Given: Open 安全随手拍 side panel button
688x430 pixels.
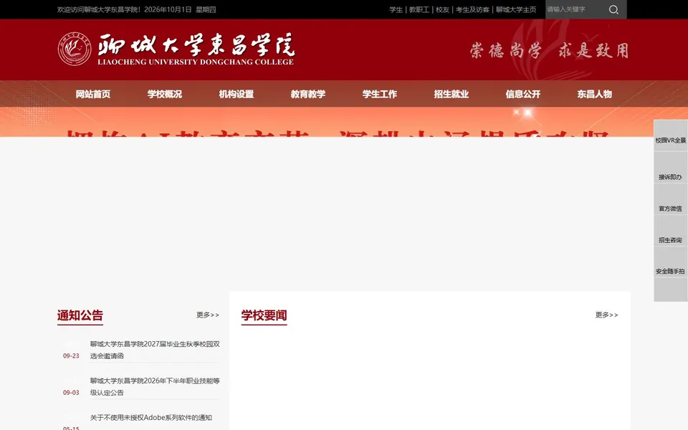Looking at the screenshot, I should pyautogui.click(x=671, y=262).
